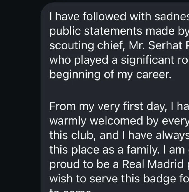Click "beginning of my career." line
Screen dimensions: 189x192
(110, 75)
